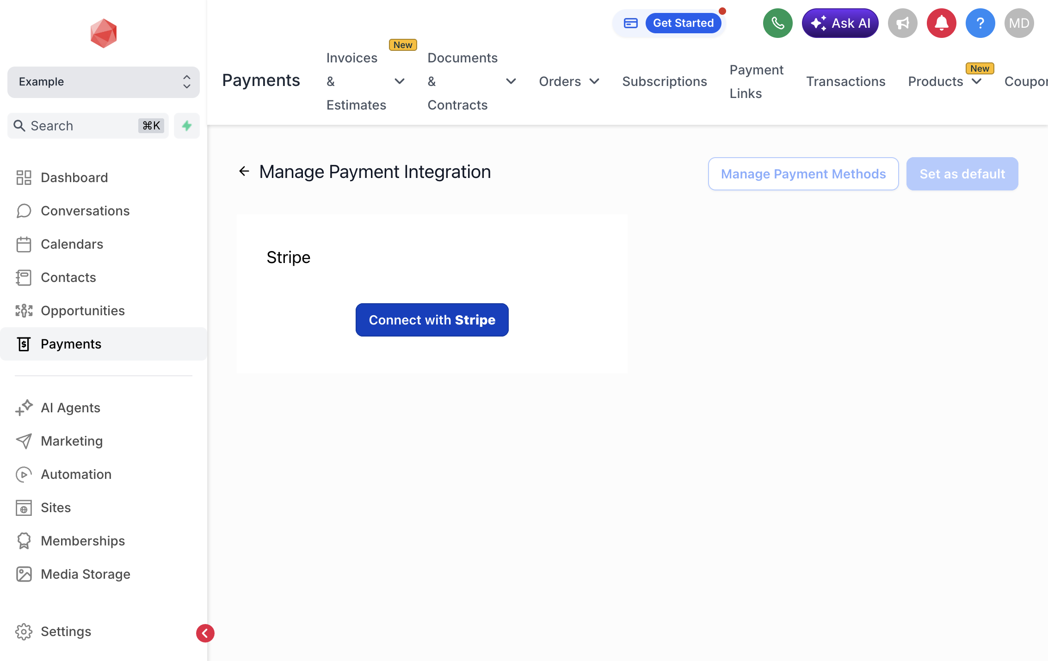Click the Sites globe window icon
This screenshot has height=661, width=1048.
(24, 508)
